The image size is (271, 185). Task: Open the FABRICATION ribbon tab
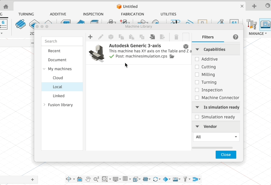point(132,14)
